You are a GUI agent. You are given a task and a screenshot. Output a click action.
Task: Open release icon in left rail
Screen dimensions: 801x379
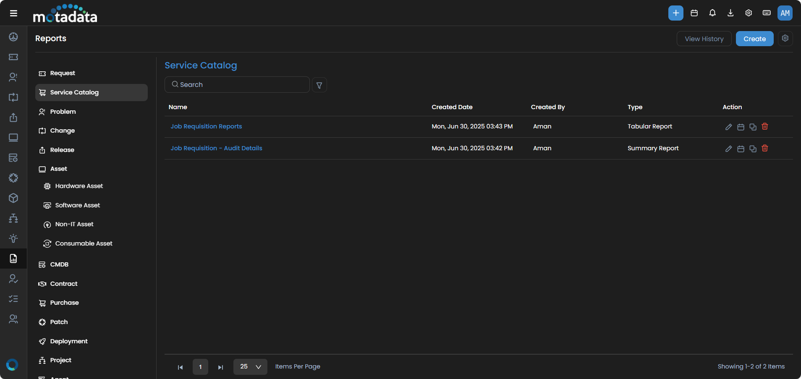pos(13,118)
